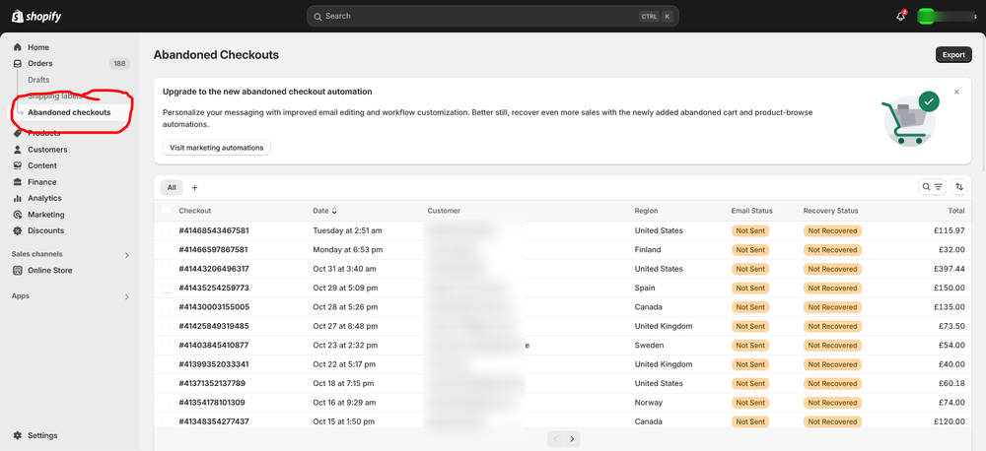986x451 pixels.
Task: Open Finance in the sidebar
Action: click(x=42, y=182)
